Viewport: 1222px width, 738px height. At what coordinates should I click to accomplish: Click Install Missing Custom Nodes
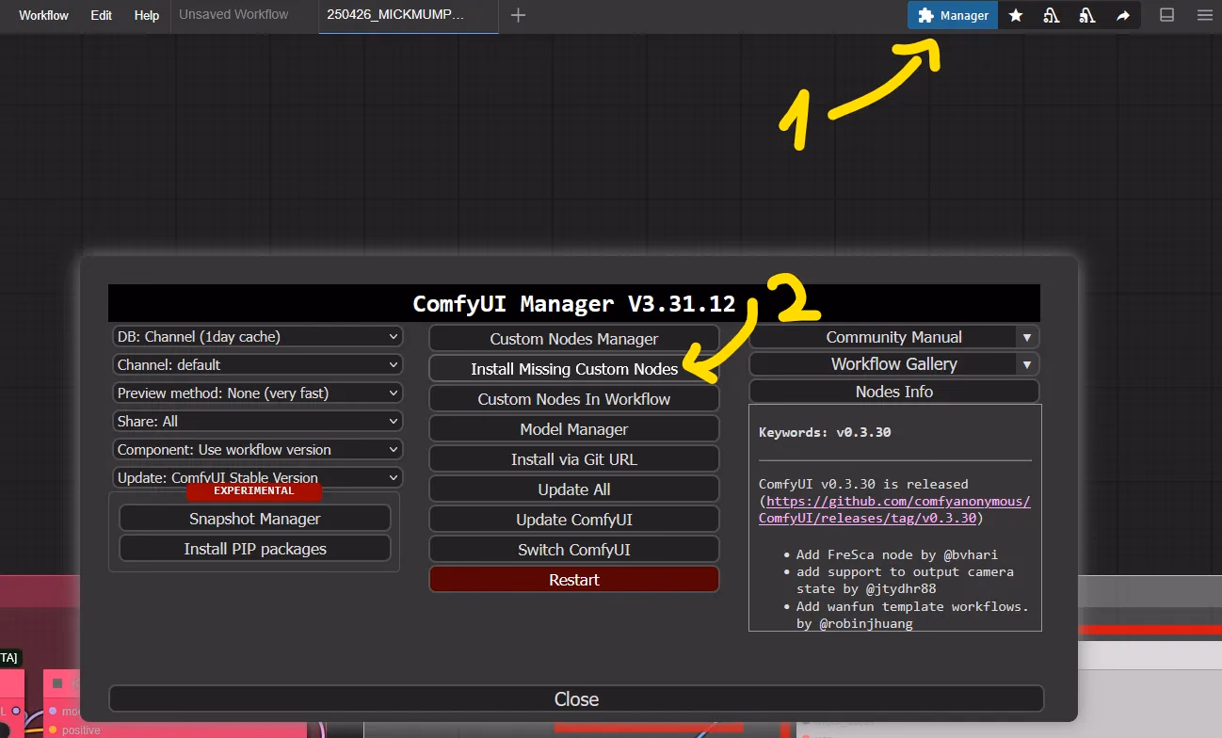(573, 368)
